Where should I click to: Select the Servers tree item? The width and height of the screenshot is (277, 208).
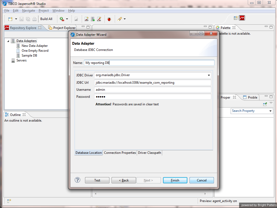click(21, 60)
